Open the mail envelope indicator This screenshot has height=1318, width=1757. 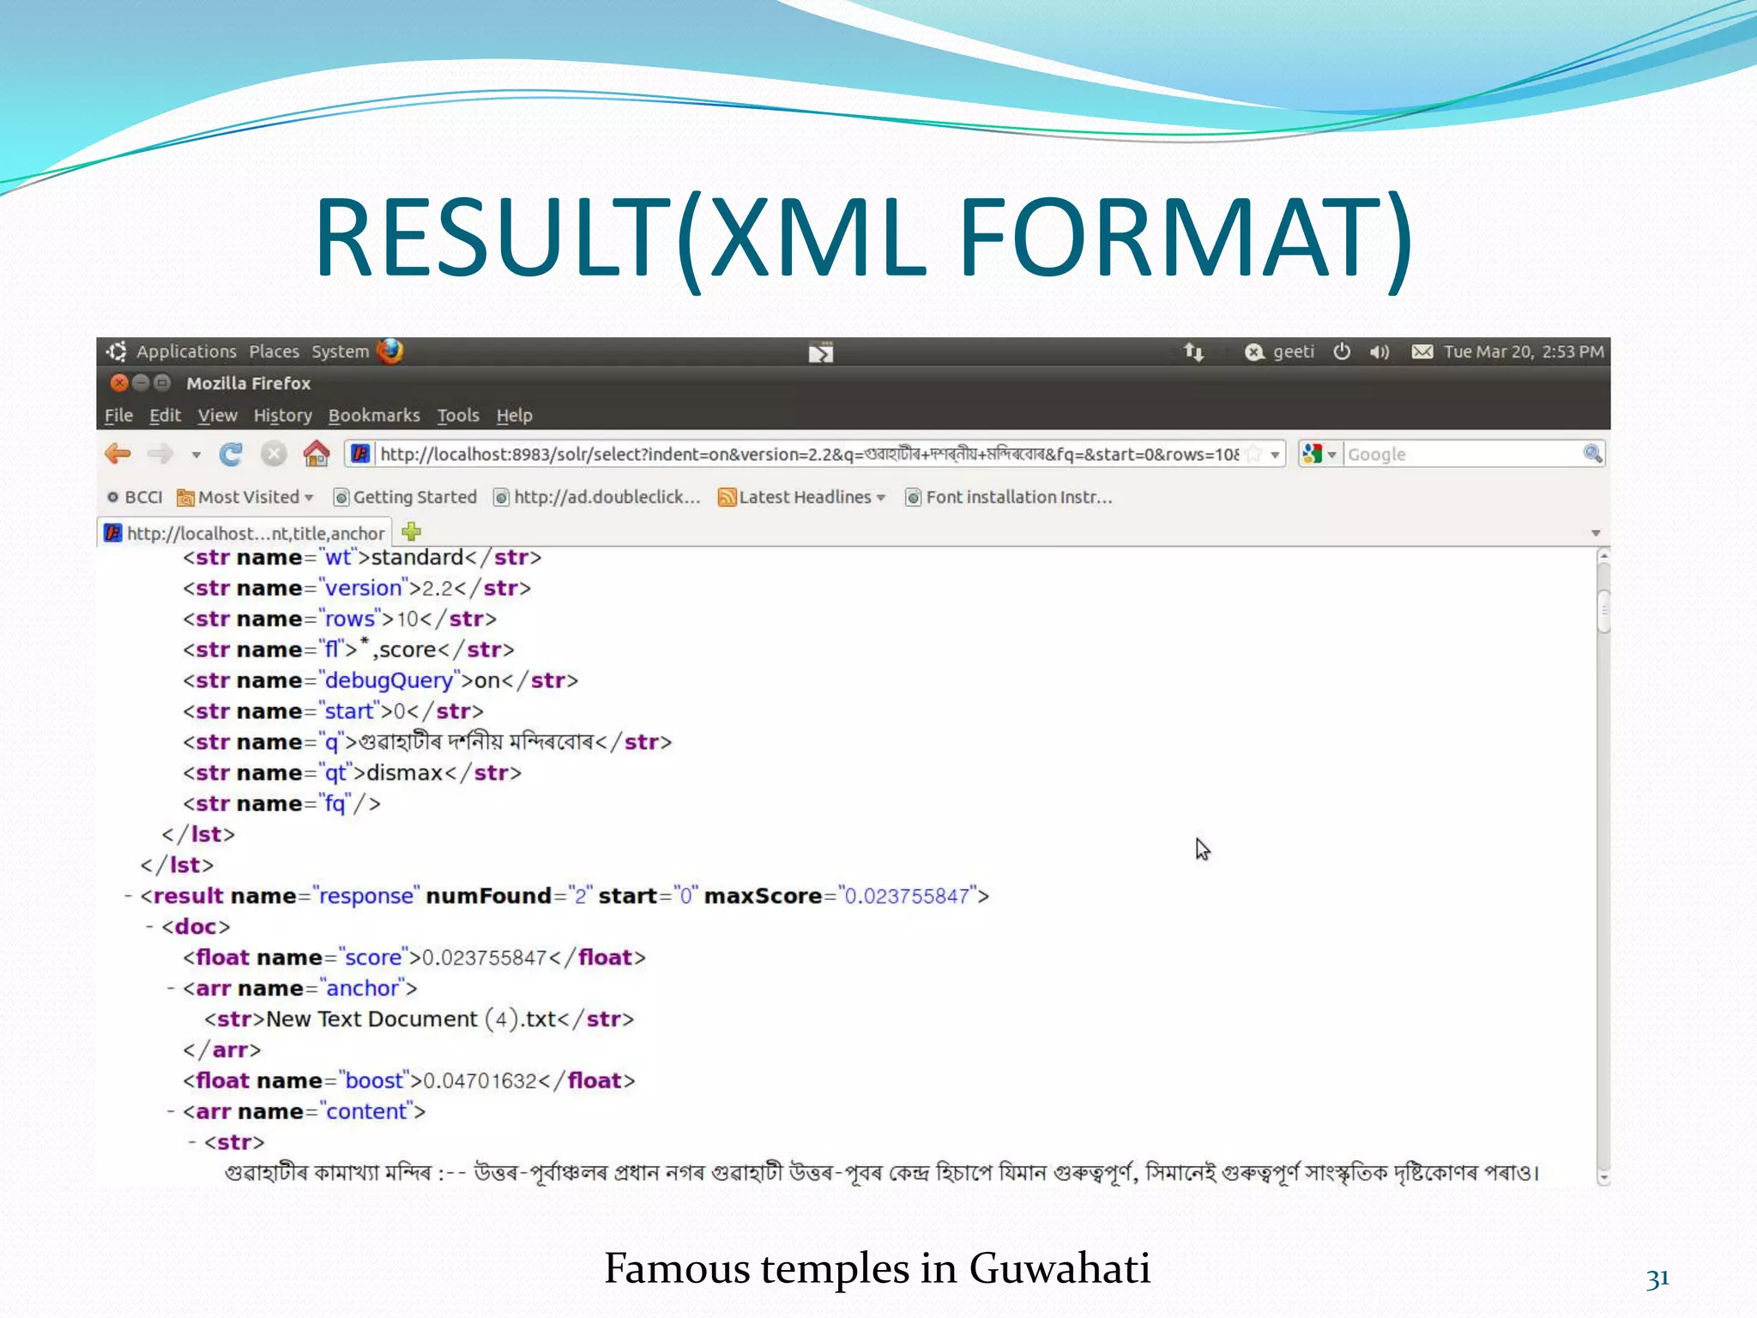pos(1422,352)
